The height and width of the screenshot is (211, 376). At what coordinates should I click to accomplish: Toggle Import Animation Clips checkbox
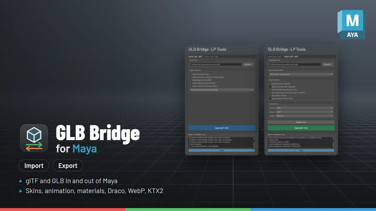[x=191, y=74]
